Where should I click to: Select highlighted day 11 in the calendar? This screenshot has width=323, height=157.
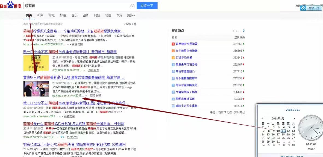283,131
